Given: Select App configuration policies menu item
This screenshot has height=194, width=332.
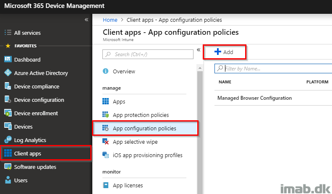Looking at the screenshot, I should pos(145,128).
